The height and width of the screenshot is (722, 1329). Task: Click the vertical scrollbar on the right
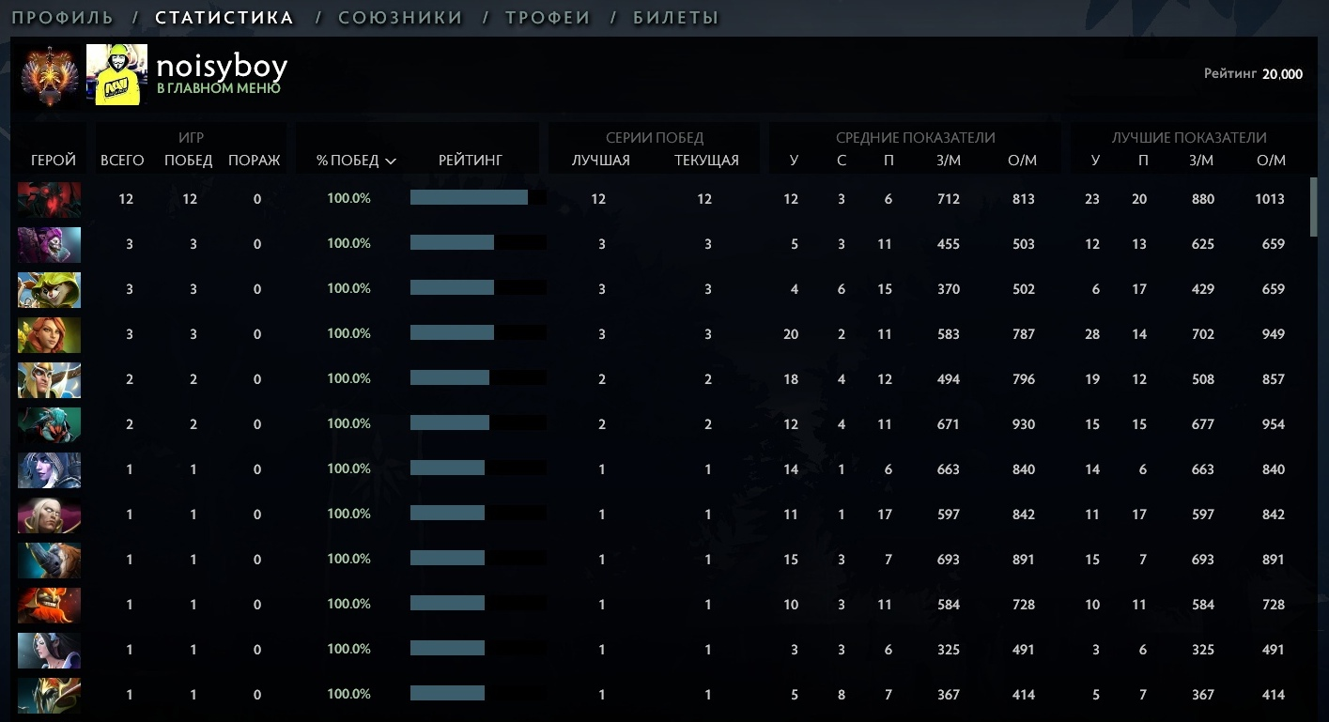1313,208
